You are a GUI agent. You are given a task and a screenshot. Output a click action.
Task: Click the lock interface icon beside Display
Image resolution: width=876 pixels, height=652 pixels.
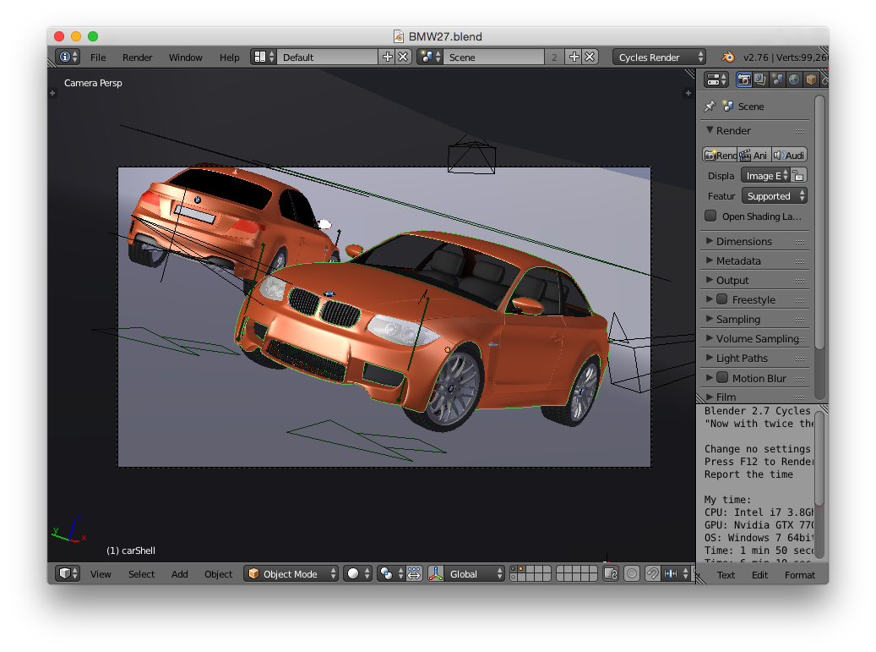tap(799, 175)
